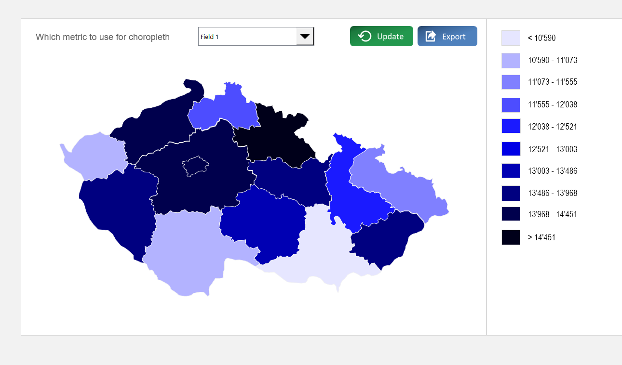The image size is (622, 365).
Task: Click the '11'555 - 12'038' legend swatch
Action: coord(511,104)
